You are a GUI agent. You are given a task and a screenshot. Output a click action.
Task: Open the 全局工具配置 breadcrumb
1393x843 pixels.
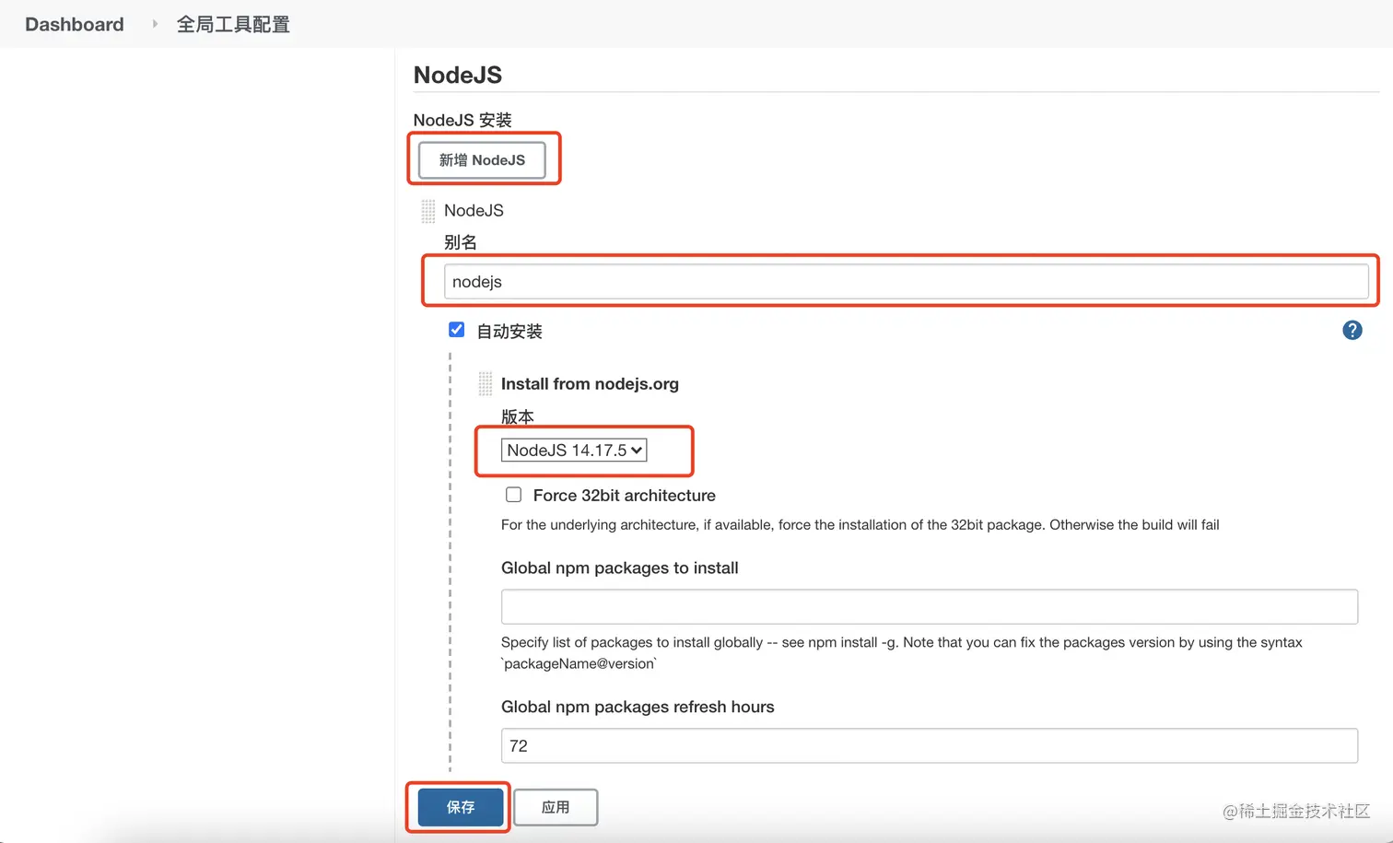233,24
